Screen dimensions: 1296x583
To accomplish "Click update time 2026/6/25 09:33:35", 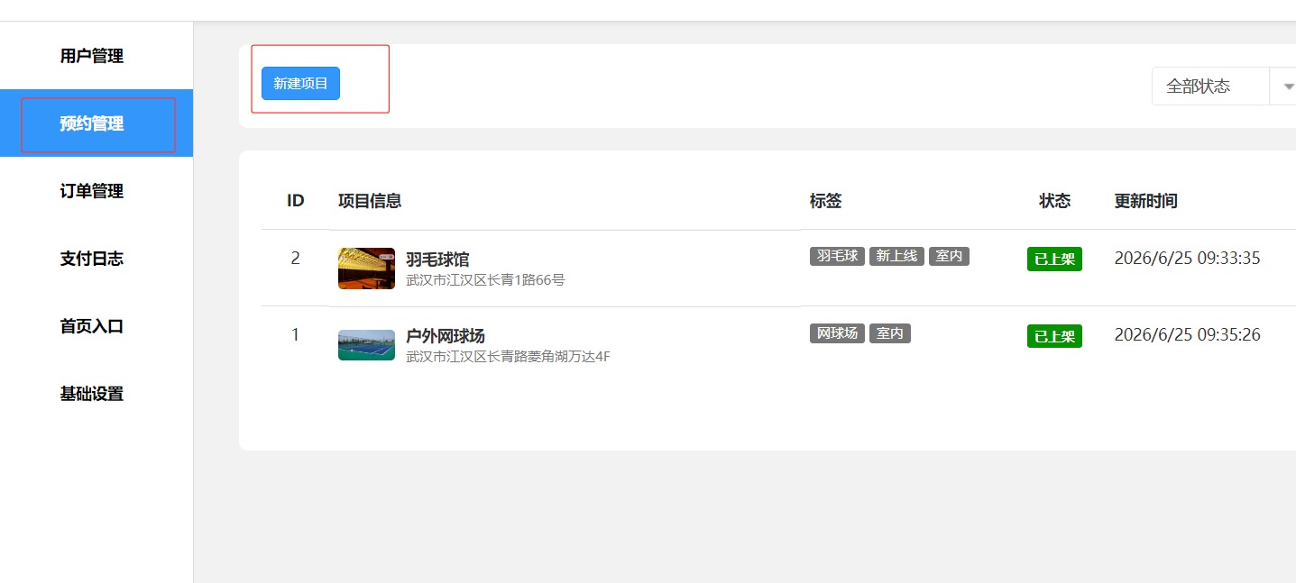I will tap(1187, 259).
